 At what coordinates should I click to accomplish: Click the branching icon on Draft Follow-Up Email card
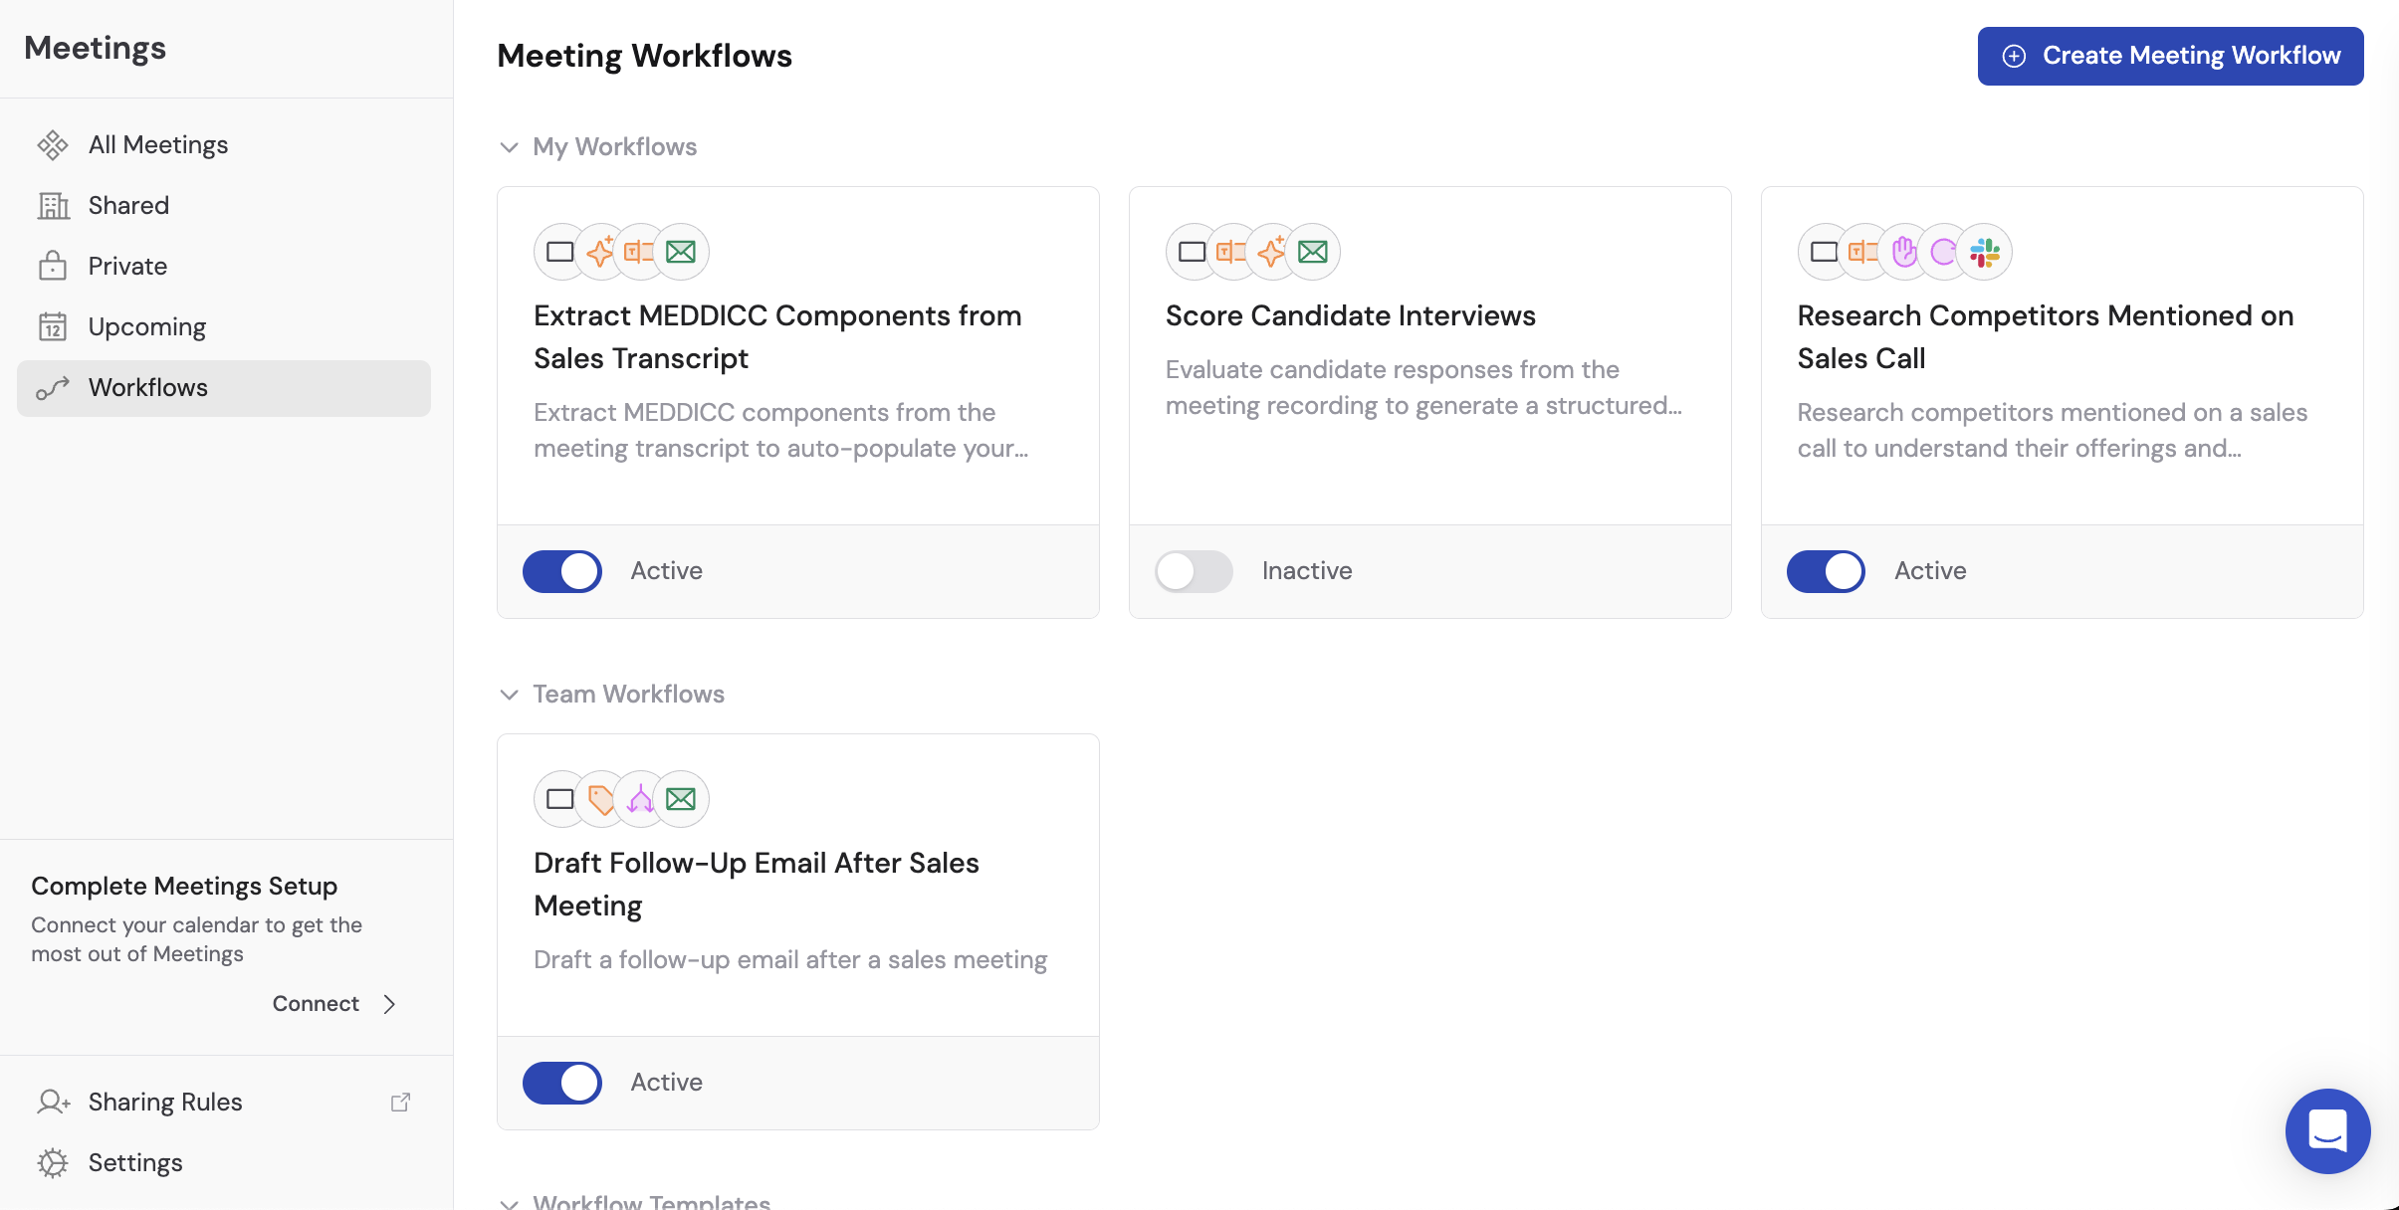click(640, 798)
